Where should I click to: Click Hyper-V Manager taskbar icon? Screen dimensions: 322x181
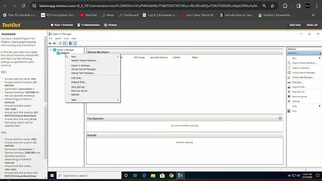click(180, 176)
